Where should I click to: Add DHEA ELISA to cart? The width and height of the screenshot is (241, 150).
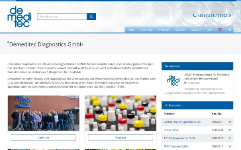[230, 130]
